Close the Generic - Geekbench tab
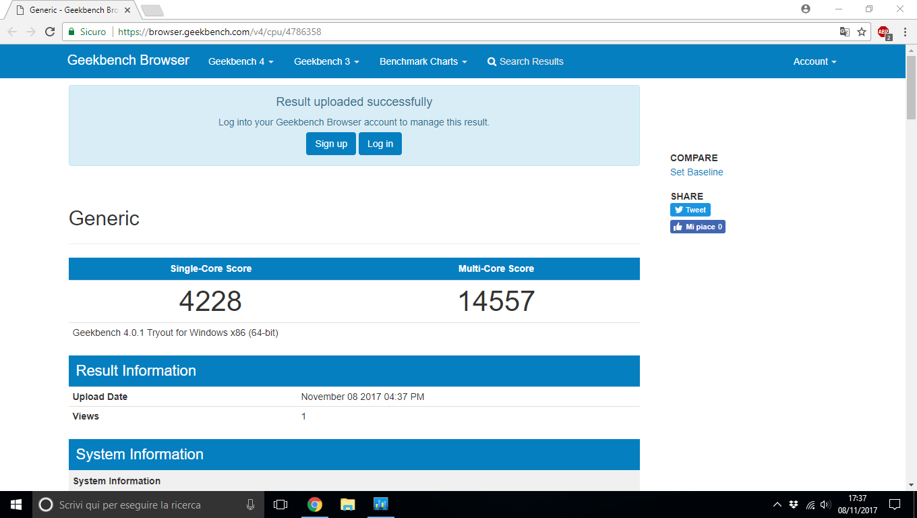The image size is (917, 518). [127, 10]
